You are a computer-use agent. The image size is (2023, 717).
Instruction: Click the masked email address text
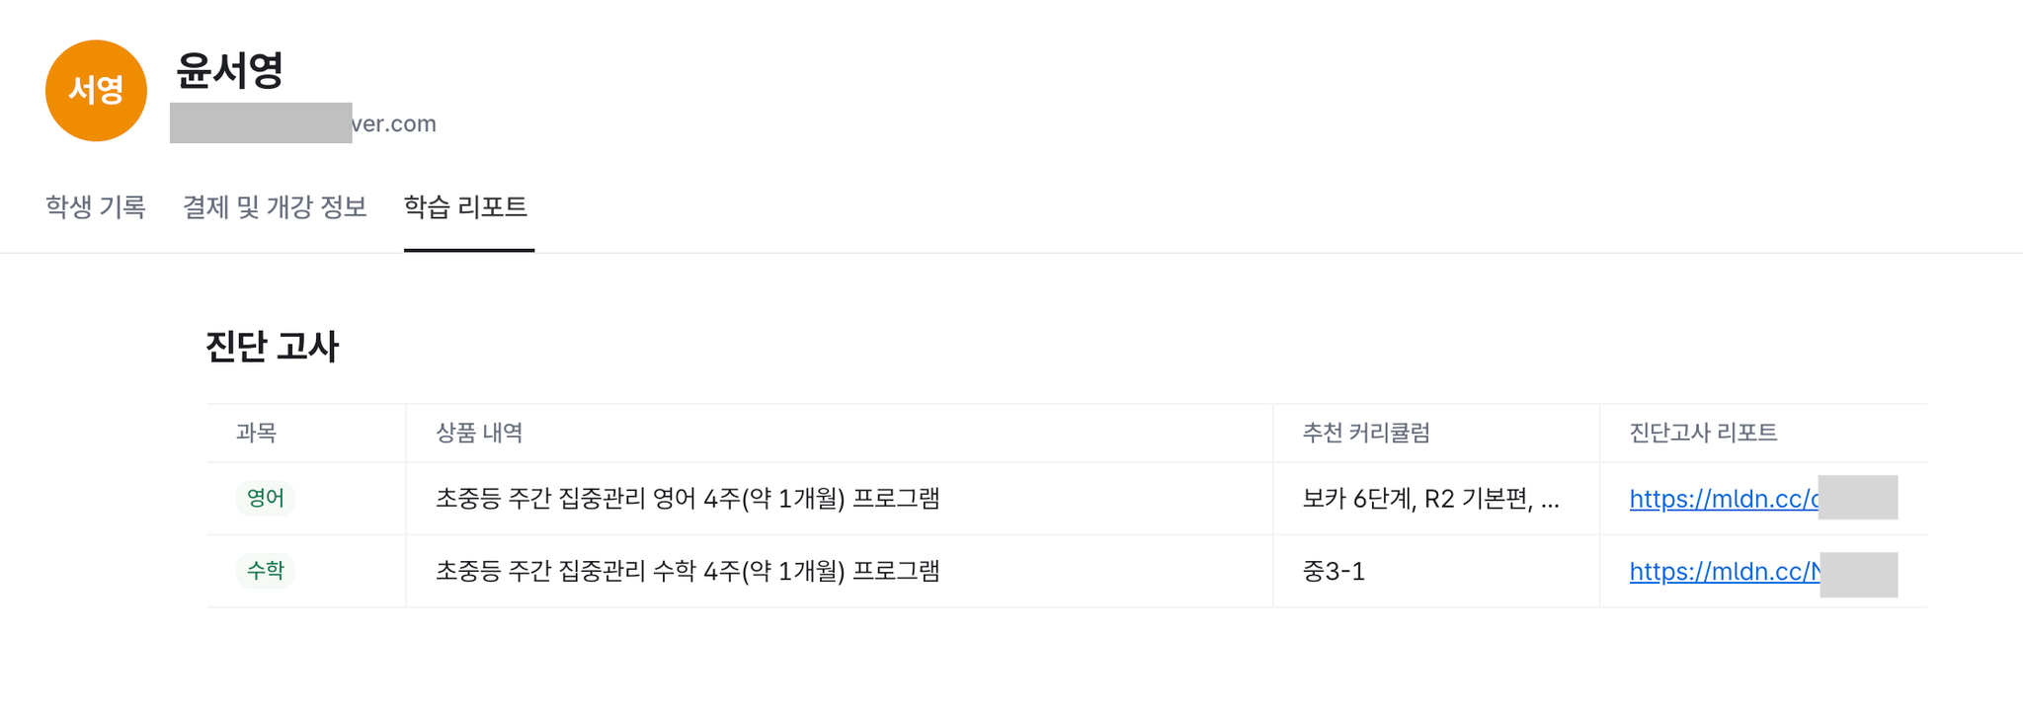[x=303, y=123]
